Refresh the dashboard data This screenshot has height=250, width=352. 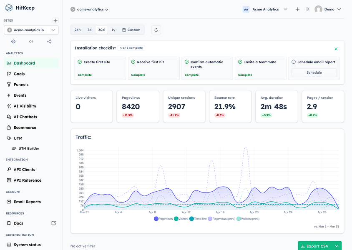click(156, 30)
